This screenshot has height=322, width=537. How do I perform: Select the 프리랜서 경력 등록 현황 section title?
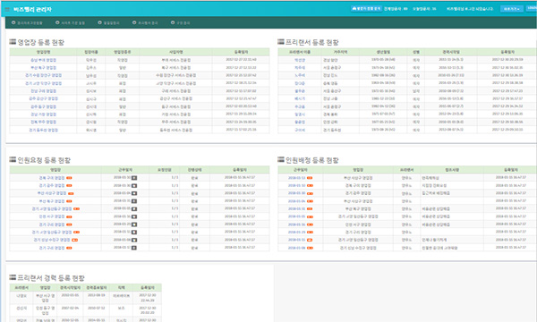(x=51, y=278)
